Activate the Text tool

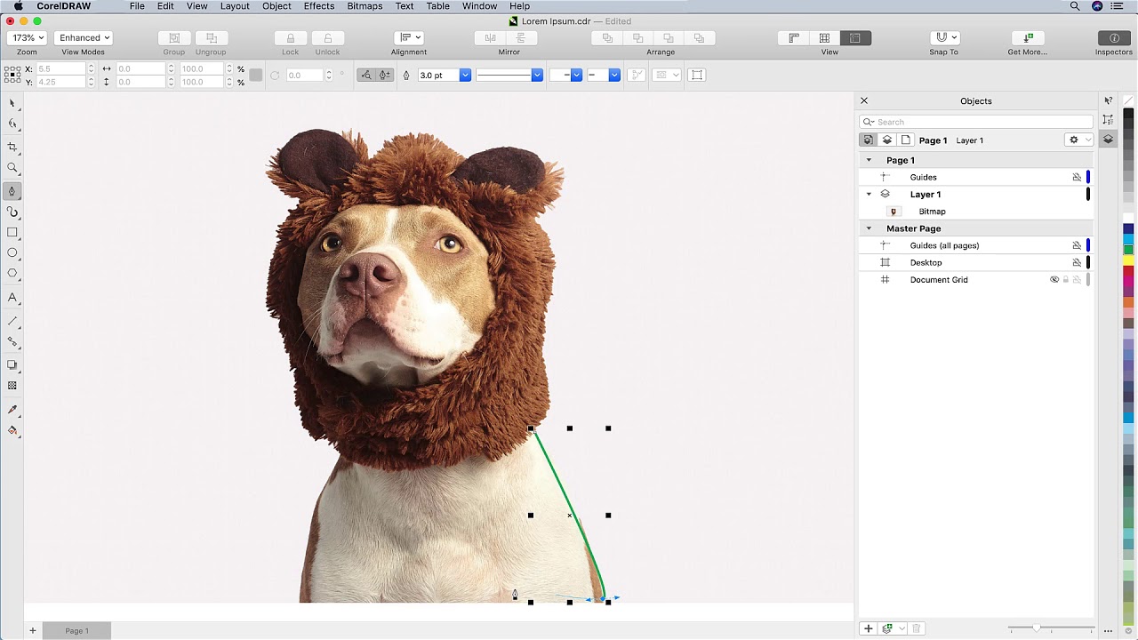(x=12, y=298)
